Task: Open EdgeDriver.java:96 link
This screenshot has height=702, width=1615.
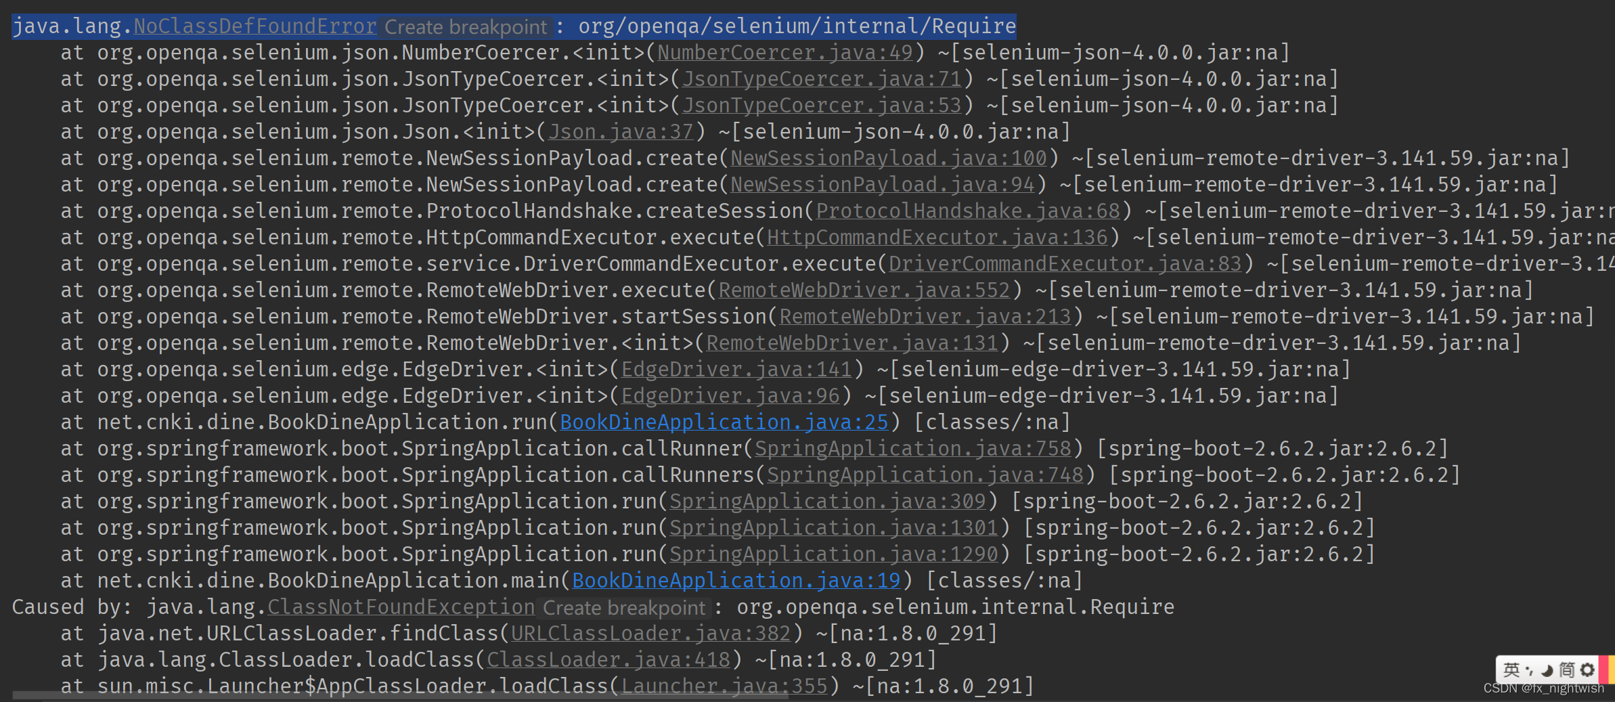Action: (730, 395)
